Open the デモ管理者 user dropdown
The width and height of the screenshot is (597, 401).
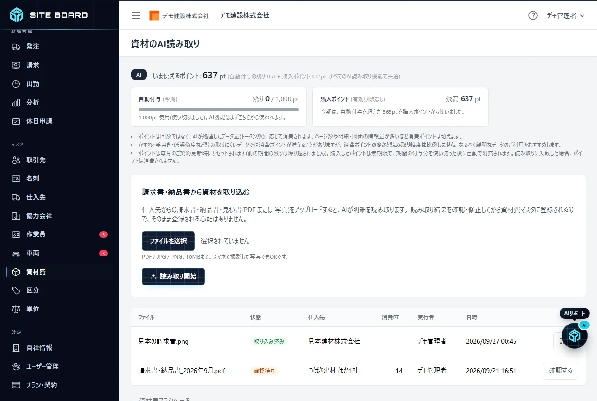565,15
